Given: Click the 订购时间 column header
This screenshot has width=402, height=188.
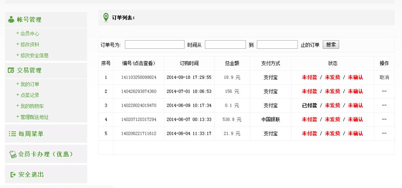Looking at the screenshot, I should pos(189,63).
